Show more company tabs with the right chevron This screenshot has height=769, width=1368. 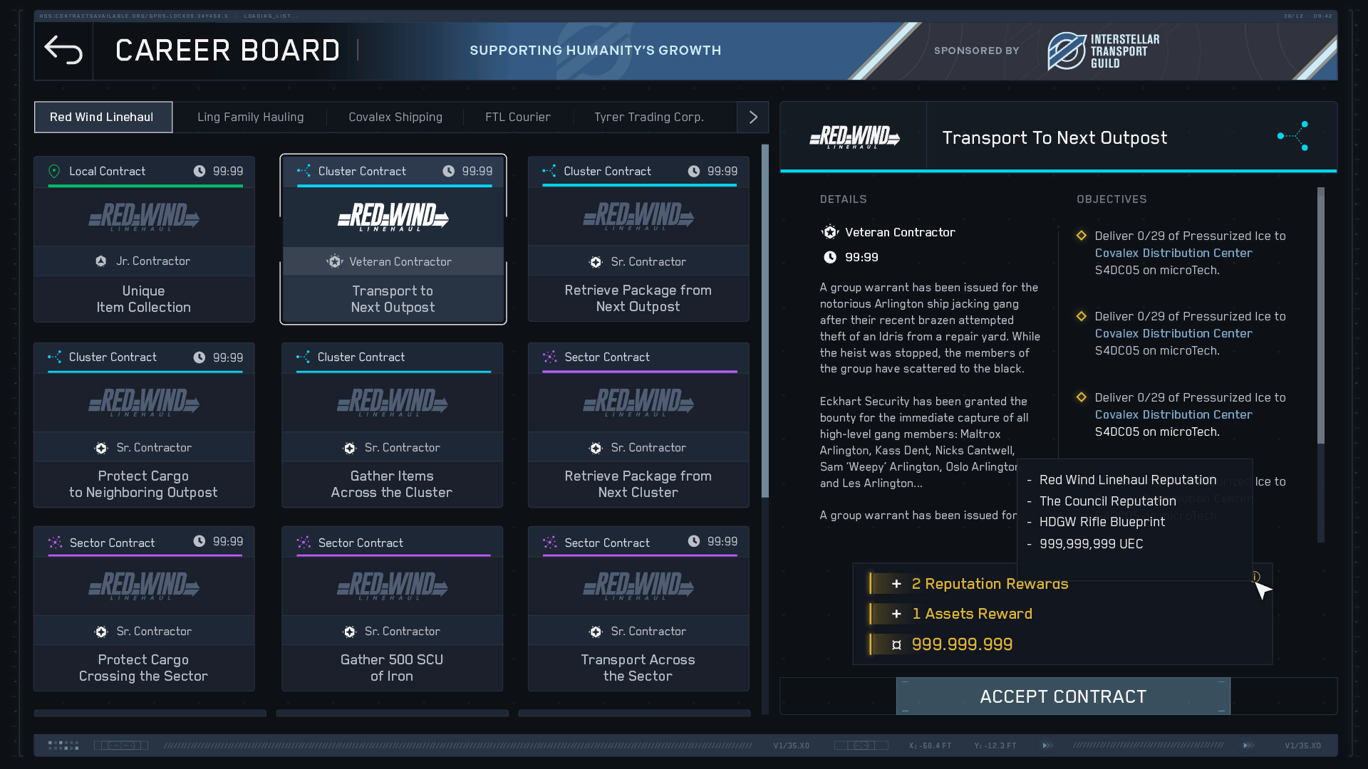pos(753,117)
